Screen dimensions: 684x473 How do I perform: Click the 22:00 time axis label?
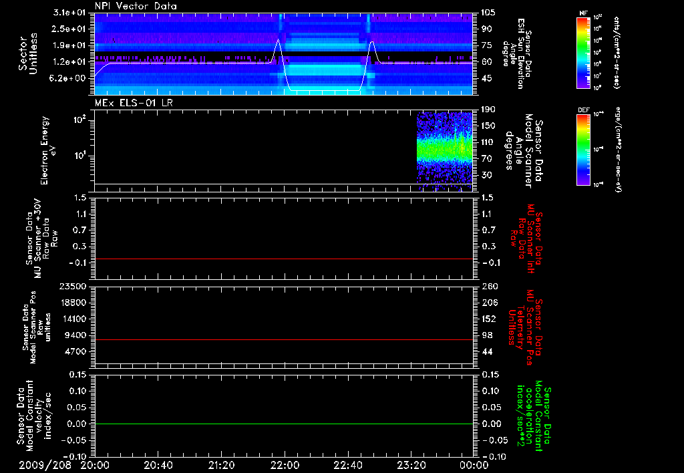point(284,464)
